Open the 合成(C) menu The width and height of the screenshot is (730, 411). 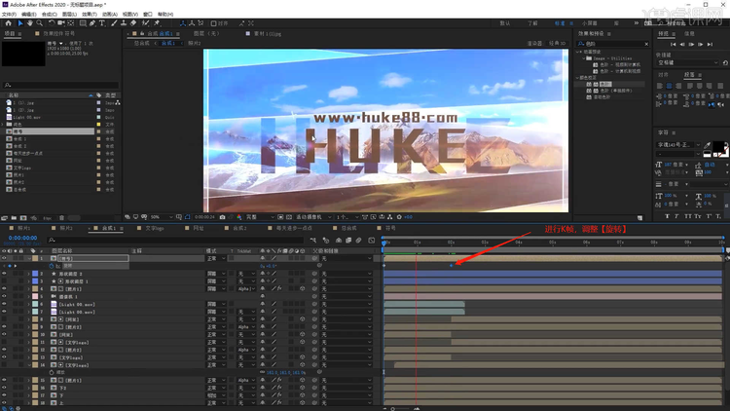click(x=50, y=15)
